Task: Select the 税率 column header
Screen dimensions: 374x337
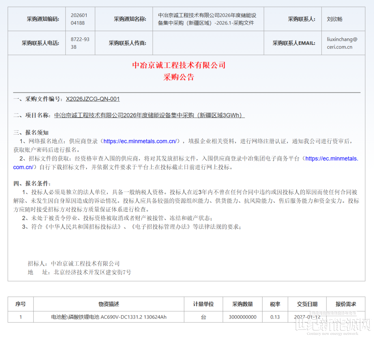Action: click(275, 304)
